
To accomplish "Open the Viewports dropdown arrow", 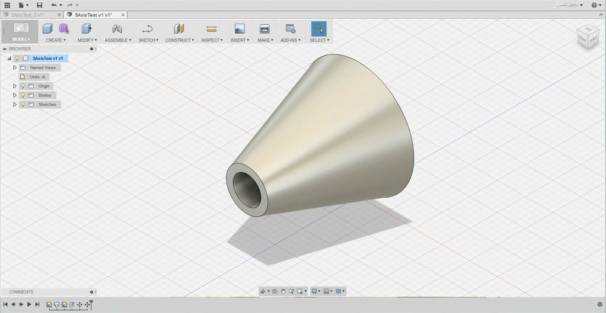I will click(343, 292).
